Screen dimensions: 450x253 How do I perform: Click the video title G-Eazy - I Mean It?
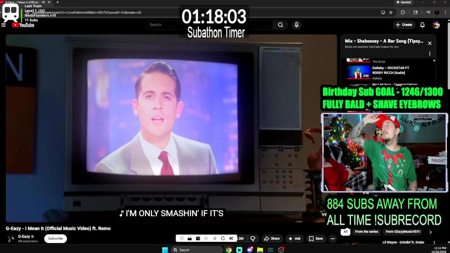tap(58, 228)
